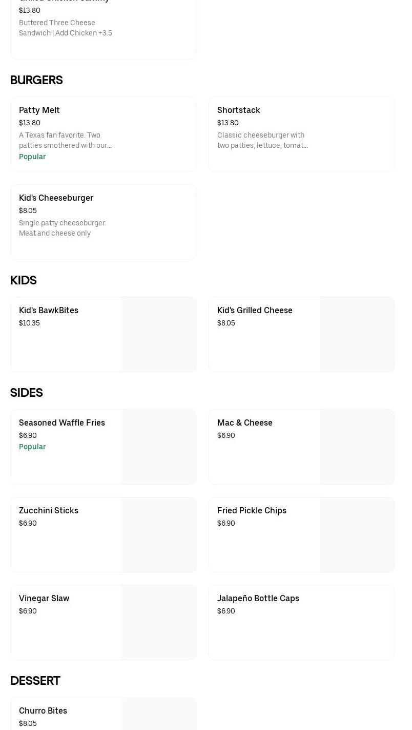Click the Kid's BawkBites image thumbnail
Screen dimensions: 412x730
[x=159, y=334]
